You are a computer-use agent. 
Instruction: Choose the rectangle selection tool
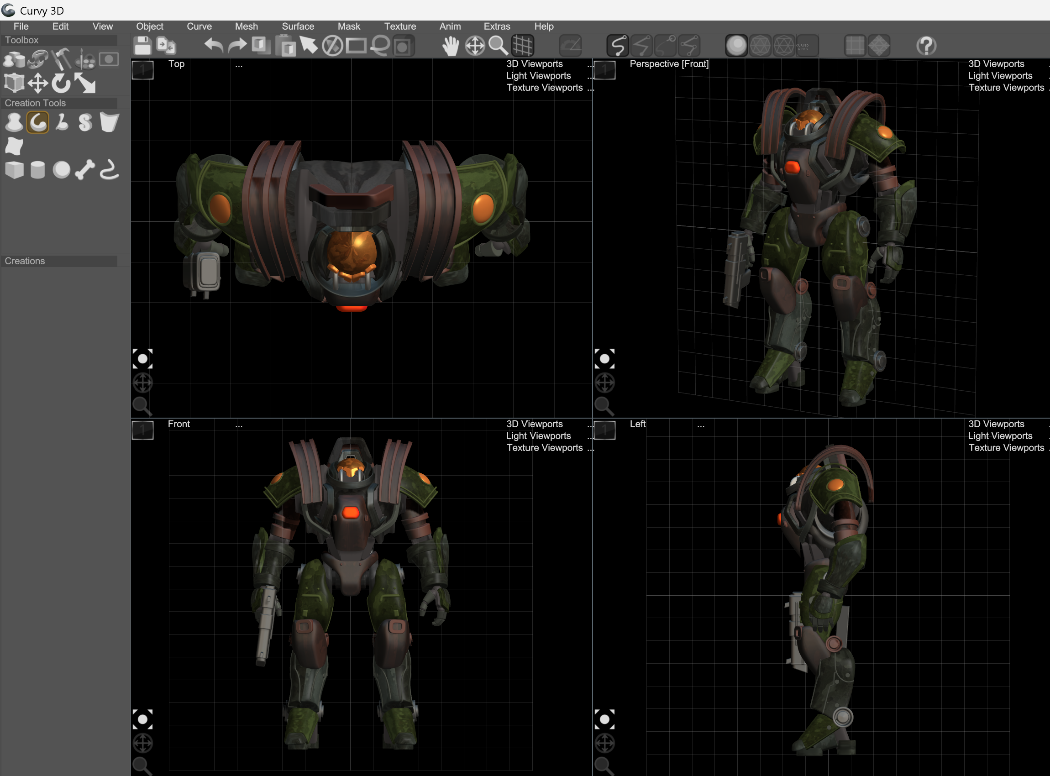tap(356, 46)
